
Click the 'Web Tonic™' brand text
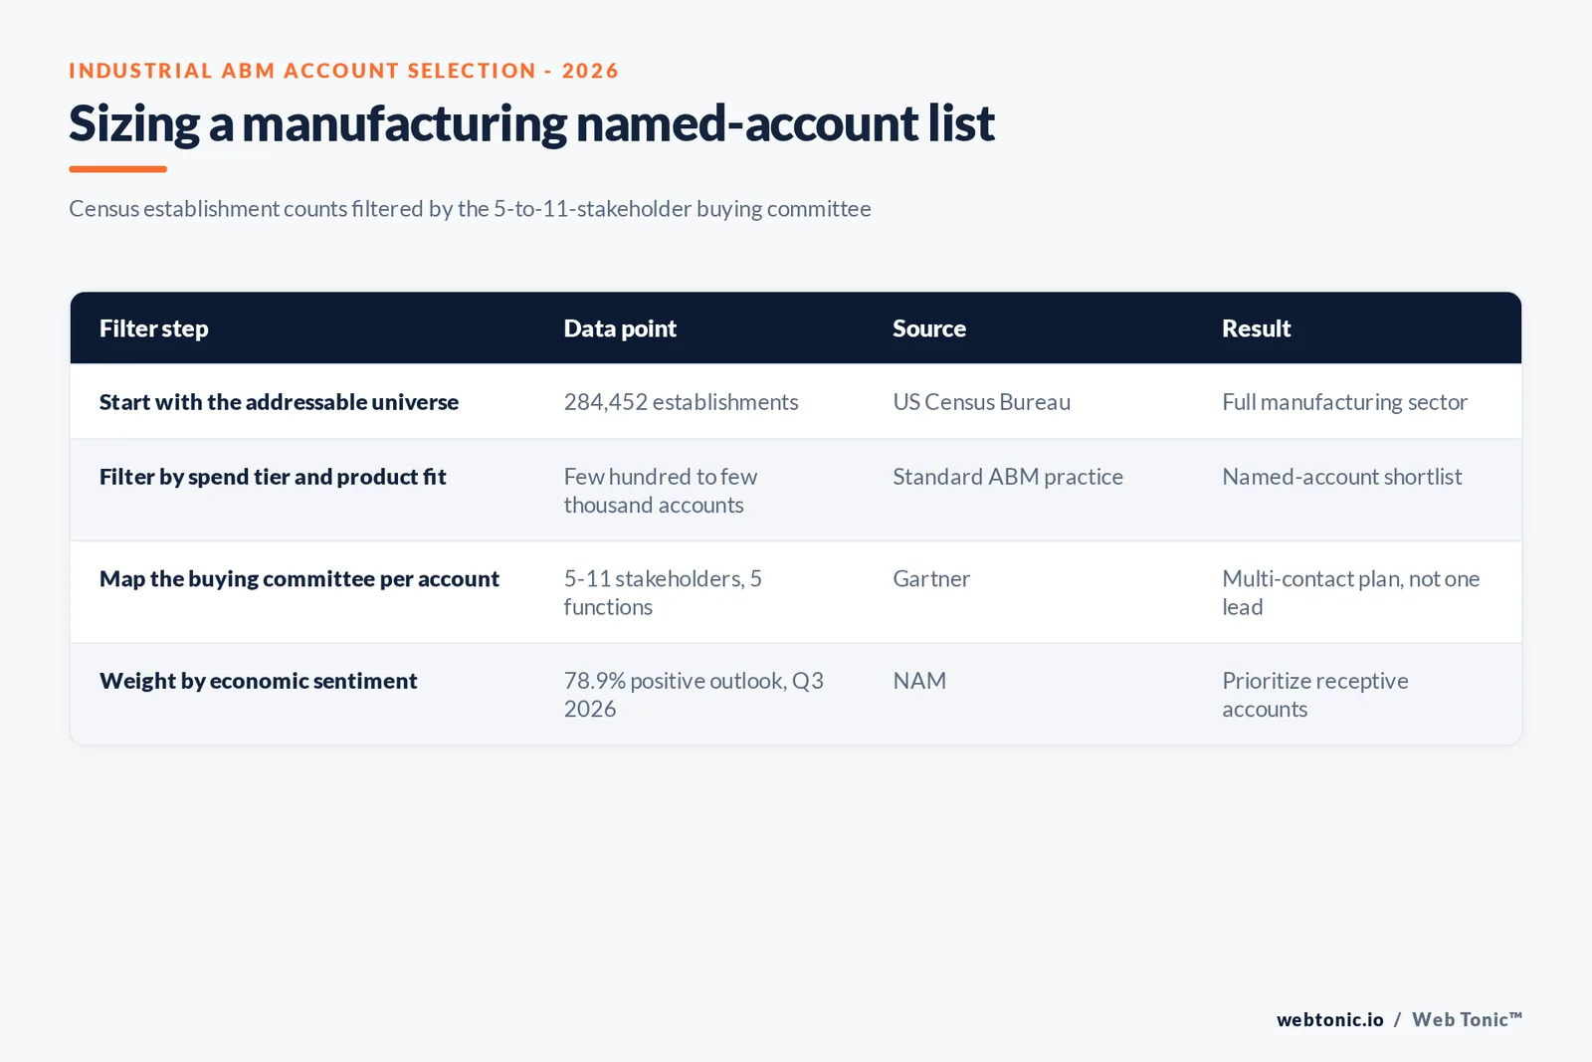pos(1467,1019)
